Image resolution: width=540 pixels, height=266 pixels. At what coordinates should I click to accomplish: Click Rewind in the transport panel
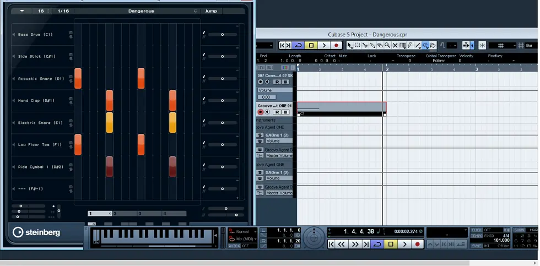point(341,245)
